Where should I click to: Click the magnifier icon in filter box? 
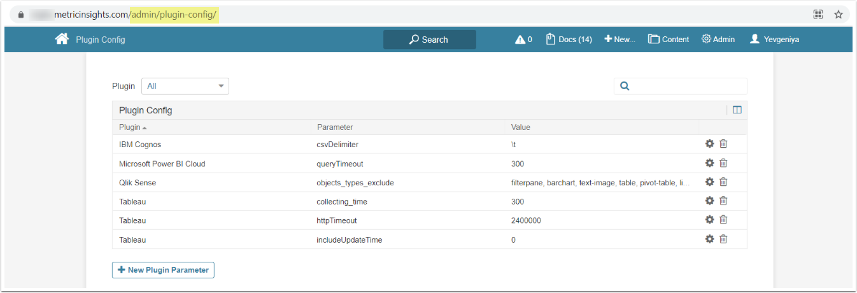coord(625,86)
